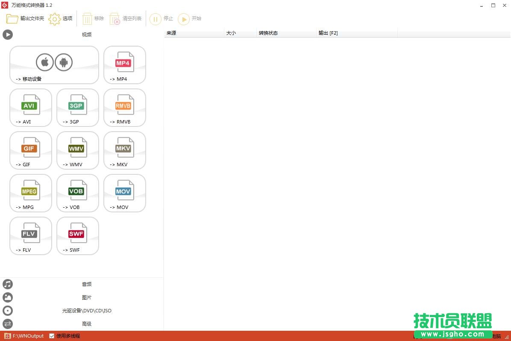Open the mobile device conversion tile
This screenshot has height=341, width=511.
point(54,65)
